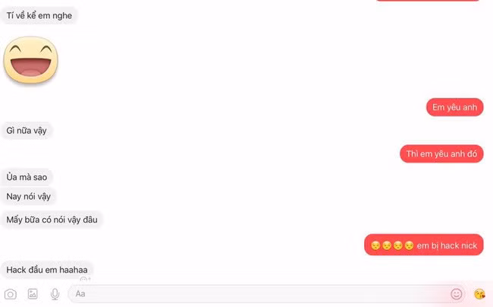Tap the "Tí về kể em nghe" message
This screenshot has height=307, width=493.
point(39,15)
